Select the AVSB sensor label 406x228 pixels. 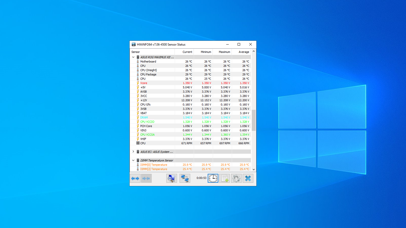(144, 92)
